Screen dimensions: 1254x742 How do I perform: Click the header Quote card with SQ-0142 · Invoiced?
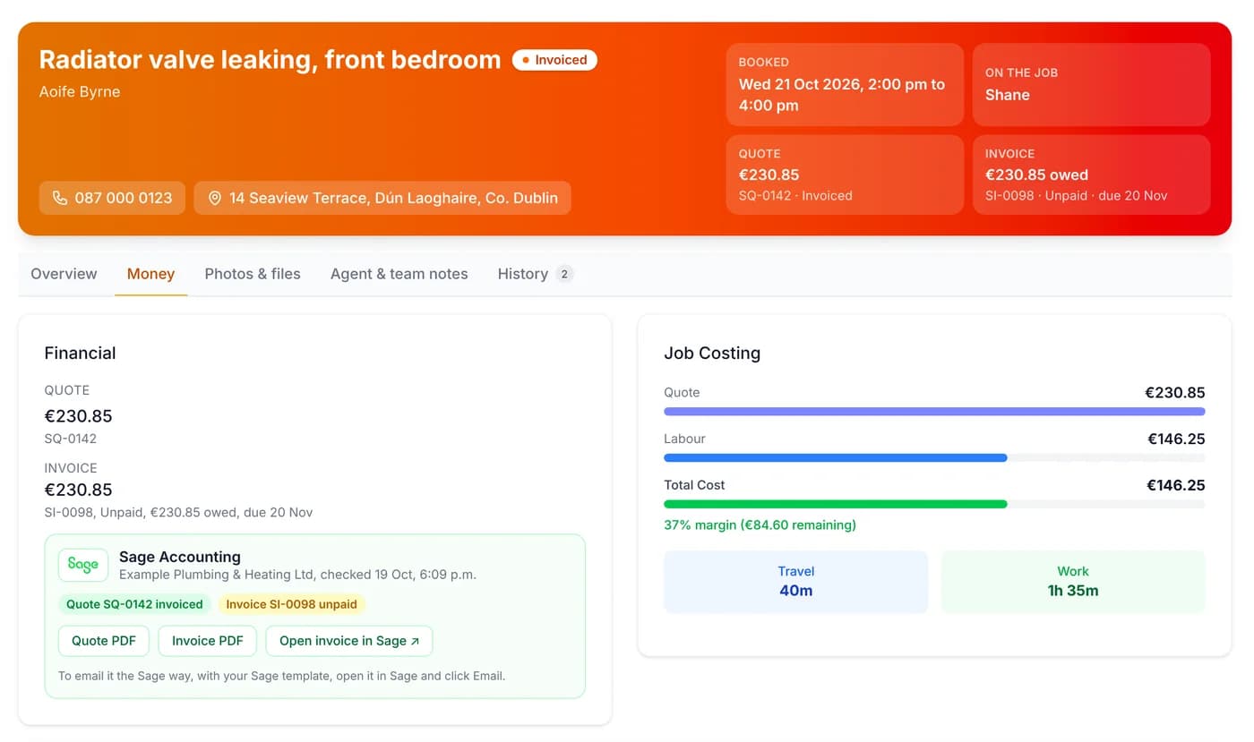pyautogui.click(x=845, y=175)
